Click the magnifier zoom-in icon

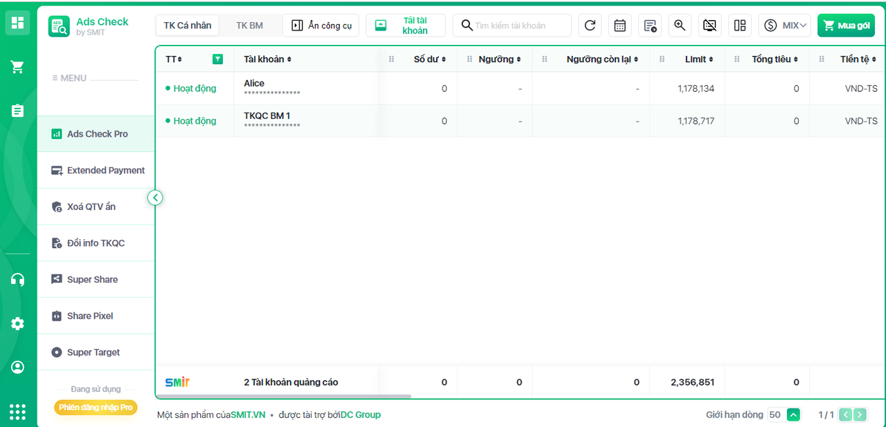680,26
